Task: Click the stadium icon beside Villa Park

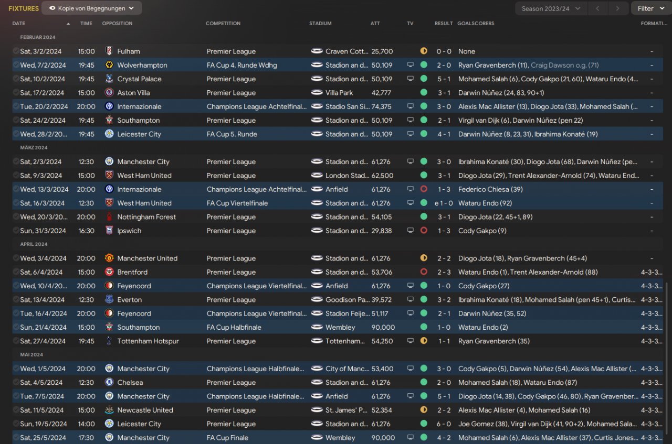Action: point(317,93)
